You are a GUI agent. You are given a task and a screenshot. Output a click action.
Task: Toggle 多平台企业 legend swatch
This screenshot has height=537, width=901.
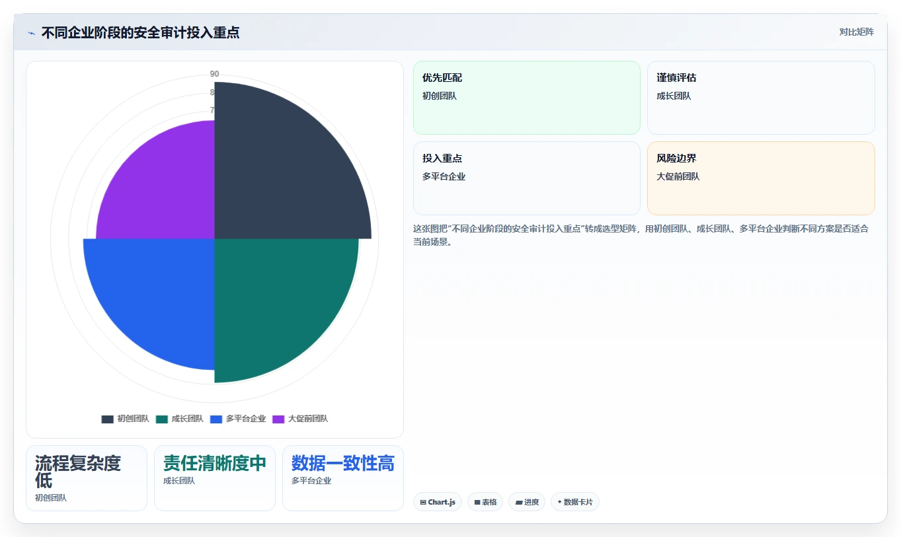[216, 419]
